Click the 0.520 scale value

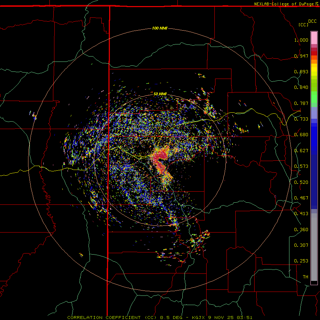[301, 182]
